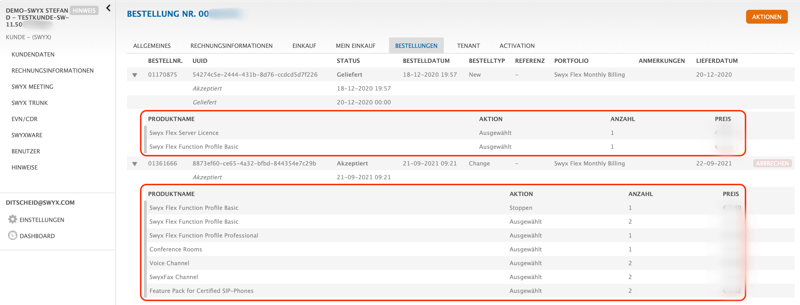Screen dimensions: 800x305
Task: Open the Rechnungsinformationen tab
Action: pyautogui.click(x=231, y=46)
